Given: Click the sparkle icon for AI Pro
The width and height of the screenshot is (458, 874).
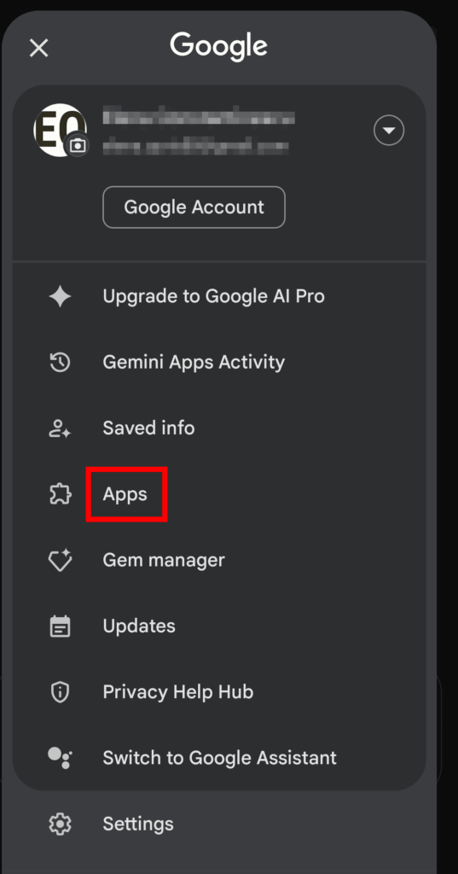Looking at the screenshot, I should (x=61, y=296).
